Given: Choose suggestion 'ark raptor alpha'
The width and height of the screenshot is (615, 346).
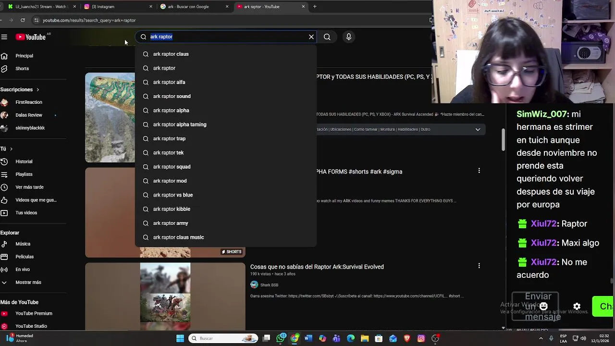Looking at the screenshot, I should point(226,111).
